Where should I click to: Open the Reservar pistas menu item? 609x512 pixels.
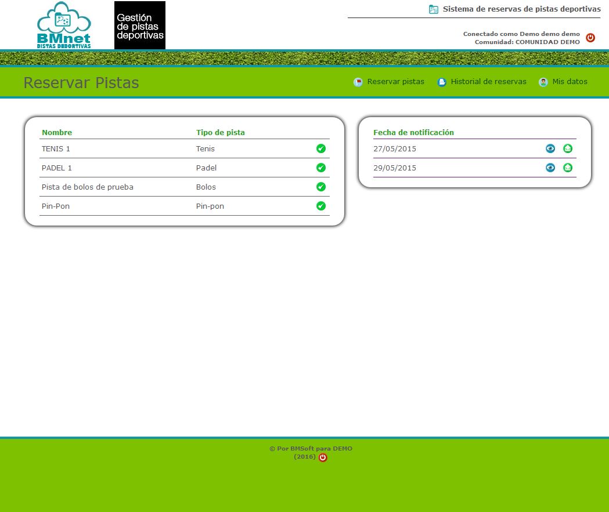[x=395, y=82]
